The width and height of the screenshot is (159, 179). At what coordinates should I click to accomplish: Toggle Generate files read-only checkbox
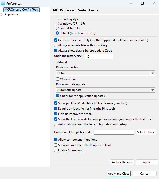tap(56, 40)
